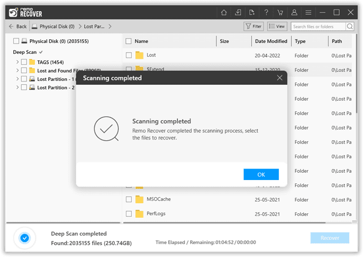Sort by the Size column header
This screenshot has height=257, width=363.
click(224, 41)
